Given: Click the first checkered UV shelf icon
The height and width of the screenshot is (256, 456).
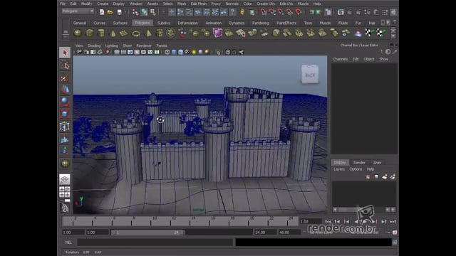Looking at the screenshot, I should pyautogui.click(x=368, y=33).
